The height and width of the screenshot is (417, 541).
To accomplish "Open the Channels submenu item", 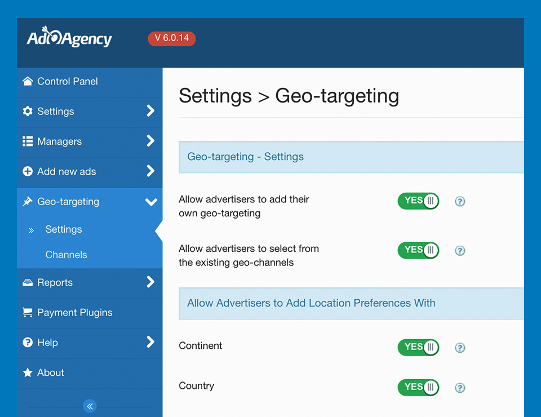I will (x=66, y=255).
